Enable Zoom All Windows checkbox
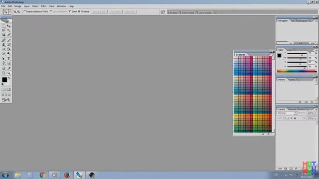The width and height of the screenshot is (319, 179). (70, 11)
